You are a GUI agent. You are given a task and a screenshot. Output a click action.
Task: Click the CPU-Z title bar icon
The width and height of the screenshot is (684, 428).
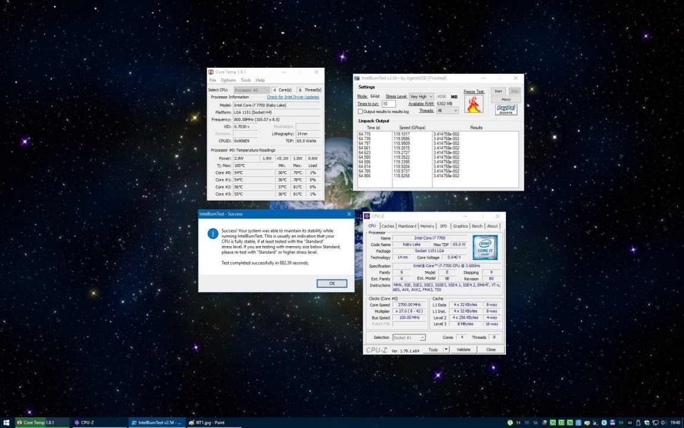368,216
